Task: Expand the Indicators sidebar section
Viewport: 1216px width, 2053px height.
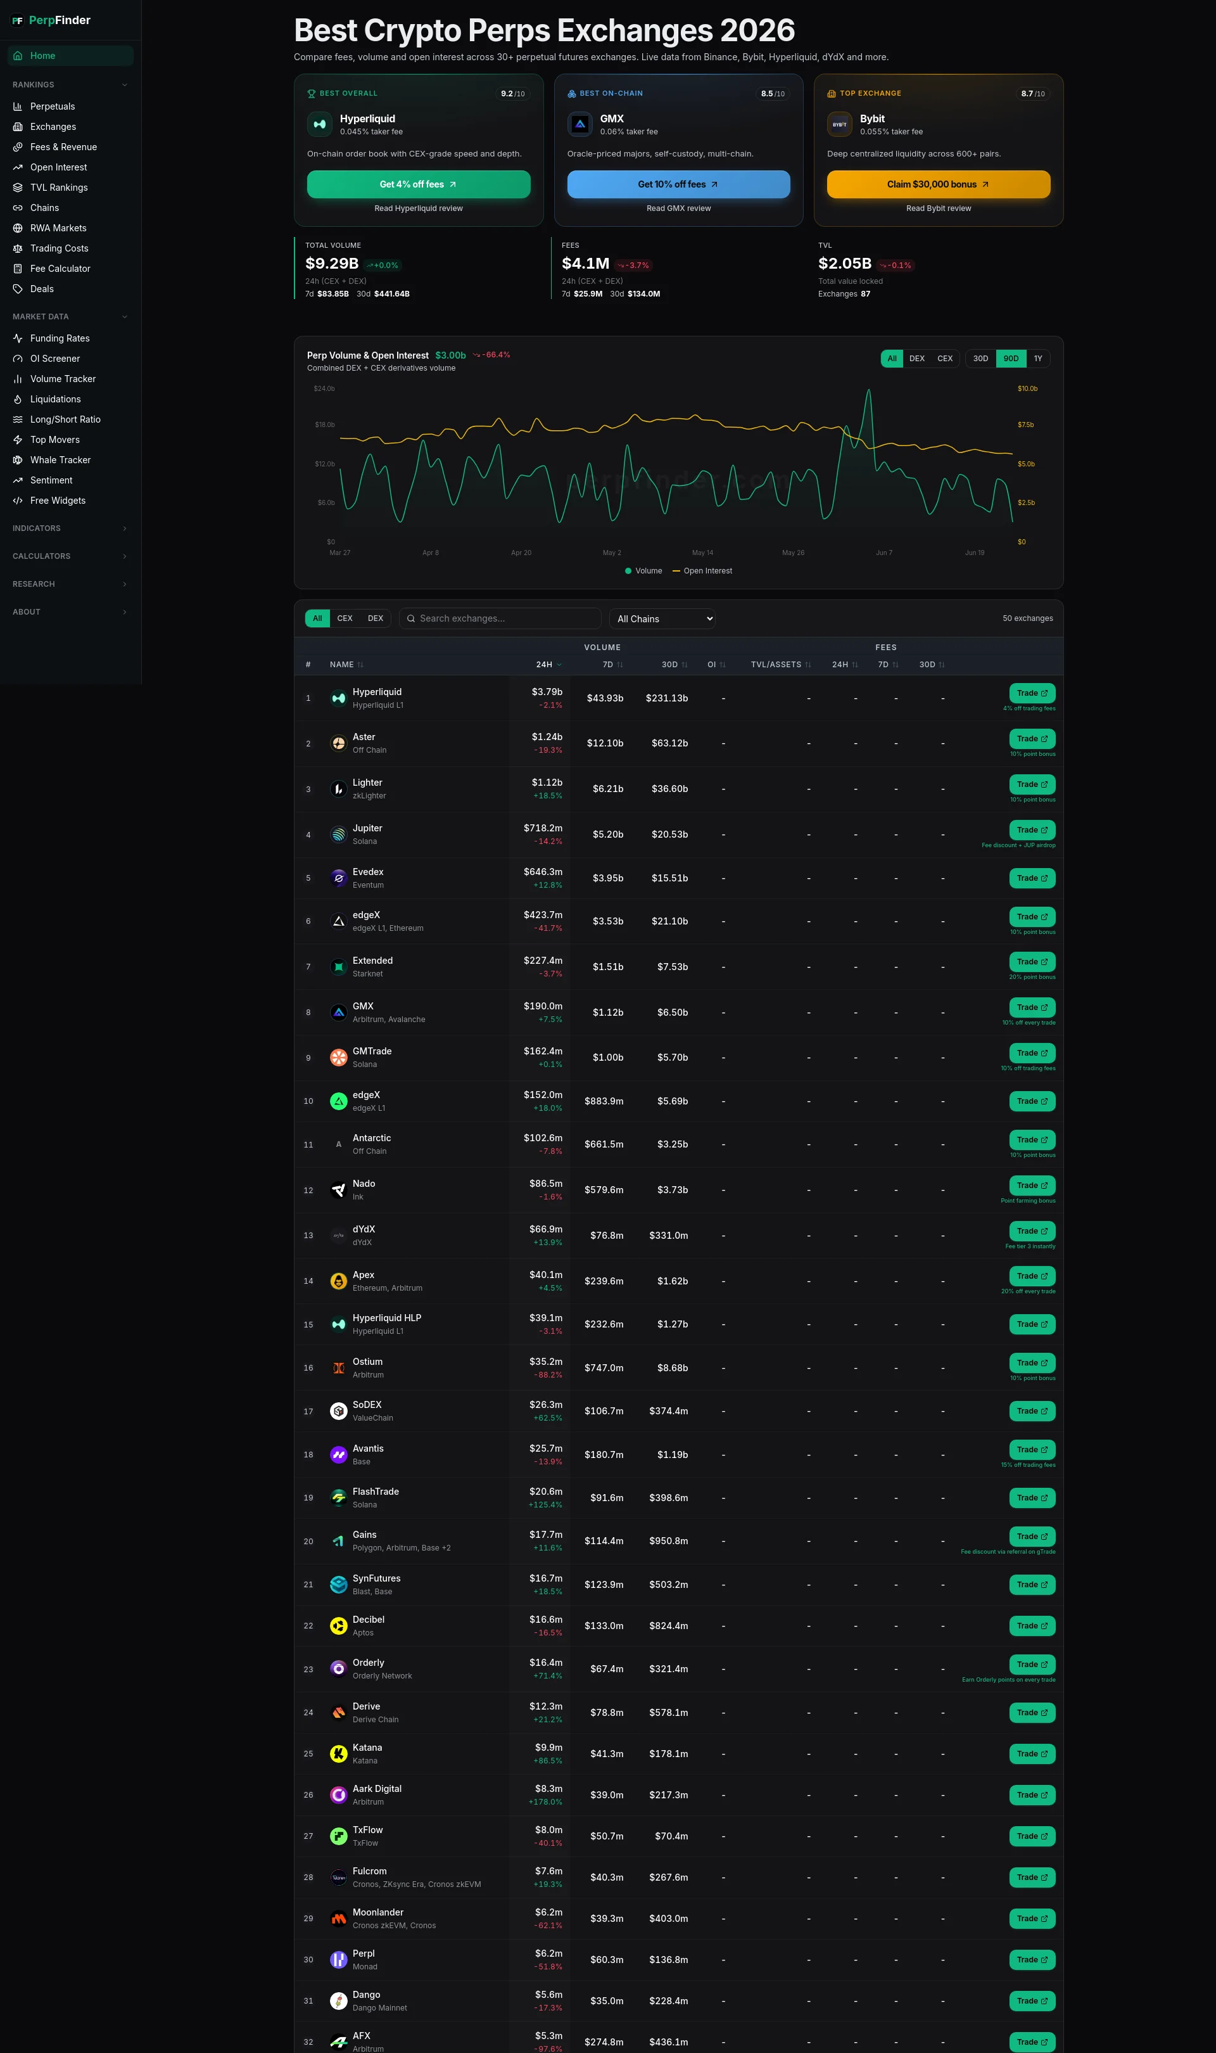Action: point(70,528)
